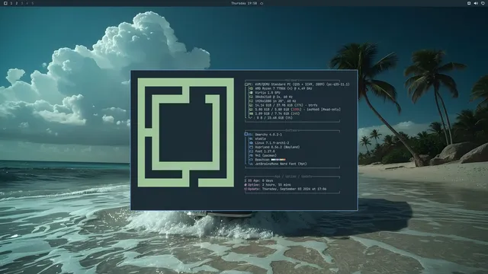Click the OS icon beside Omarchy 4.0.2-1
Screen dimensions: 488x274
(x=246, y=134)
